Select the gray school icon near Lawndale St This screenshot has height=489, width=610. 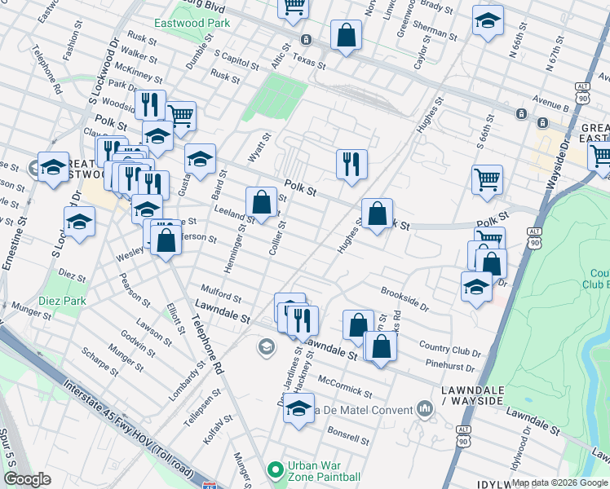point(267,346)
